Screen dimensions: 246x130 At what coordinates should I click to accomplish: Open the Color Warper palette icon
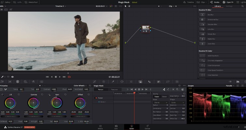[104, 82]
